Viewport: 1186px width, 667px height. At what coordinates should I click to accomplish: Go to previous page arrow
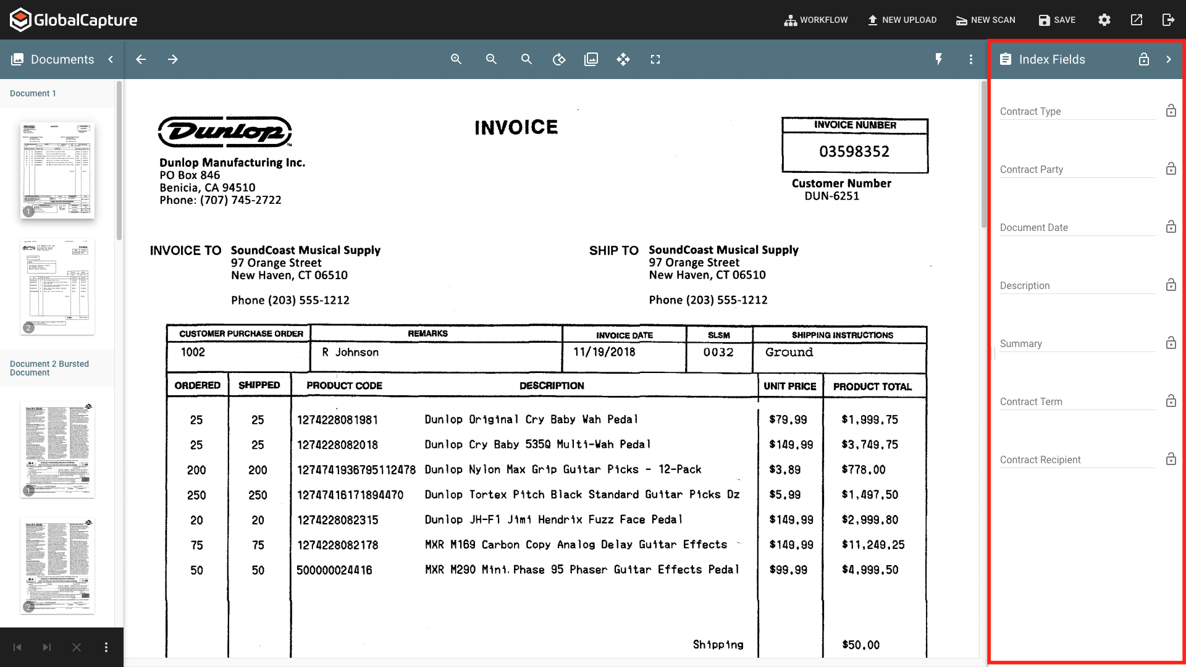141,59
